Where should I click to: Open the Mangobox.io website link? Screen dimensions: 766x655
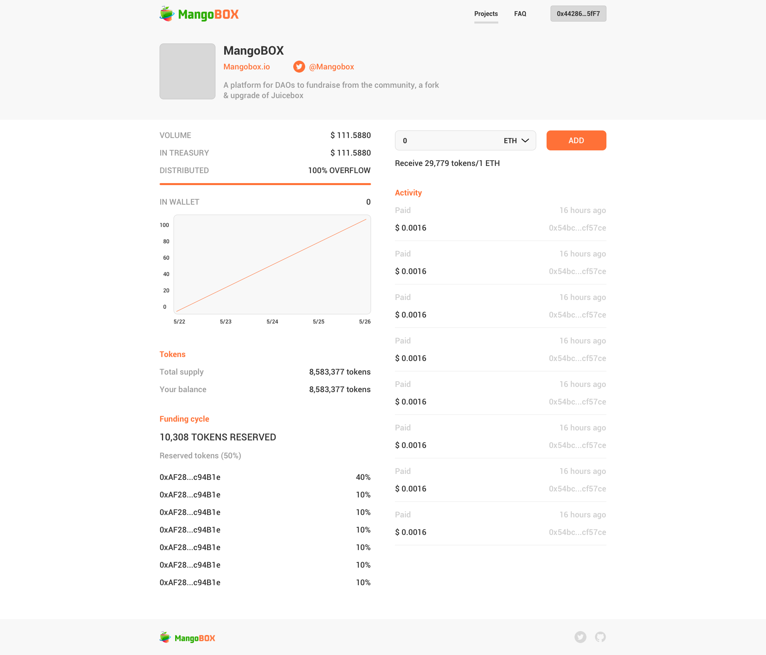pos(246,67)
